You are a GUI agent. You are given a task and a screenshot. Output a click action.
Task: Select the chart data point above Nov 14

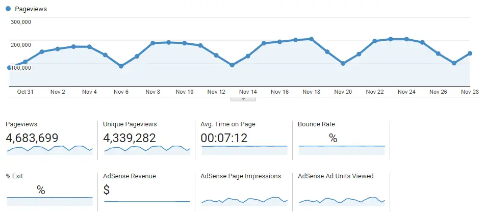coord(248,56)
